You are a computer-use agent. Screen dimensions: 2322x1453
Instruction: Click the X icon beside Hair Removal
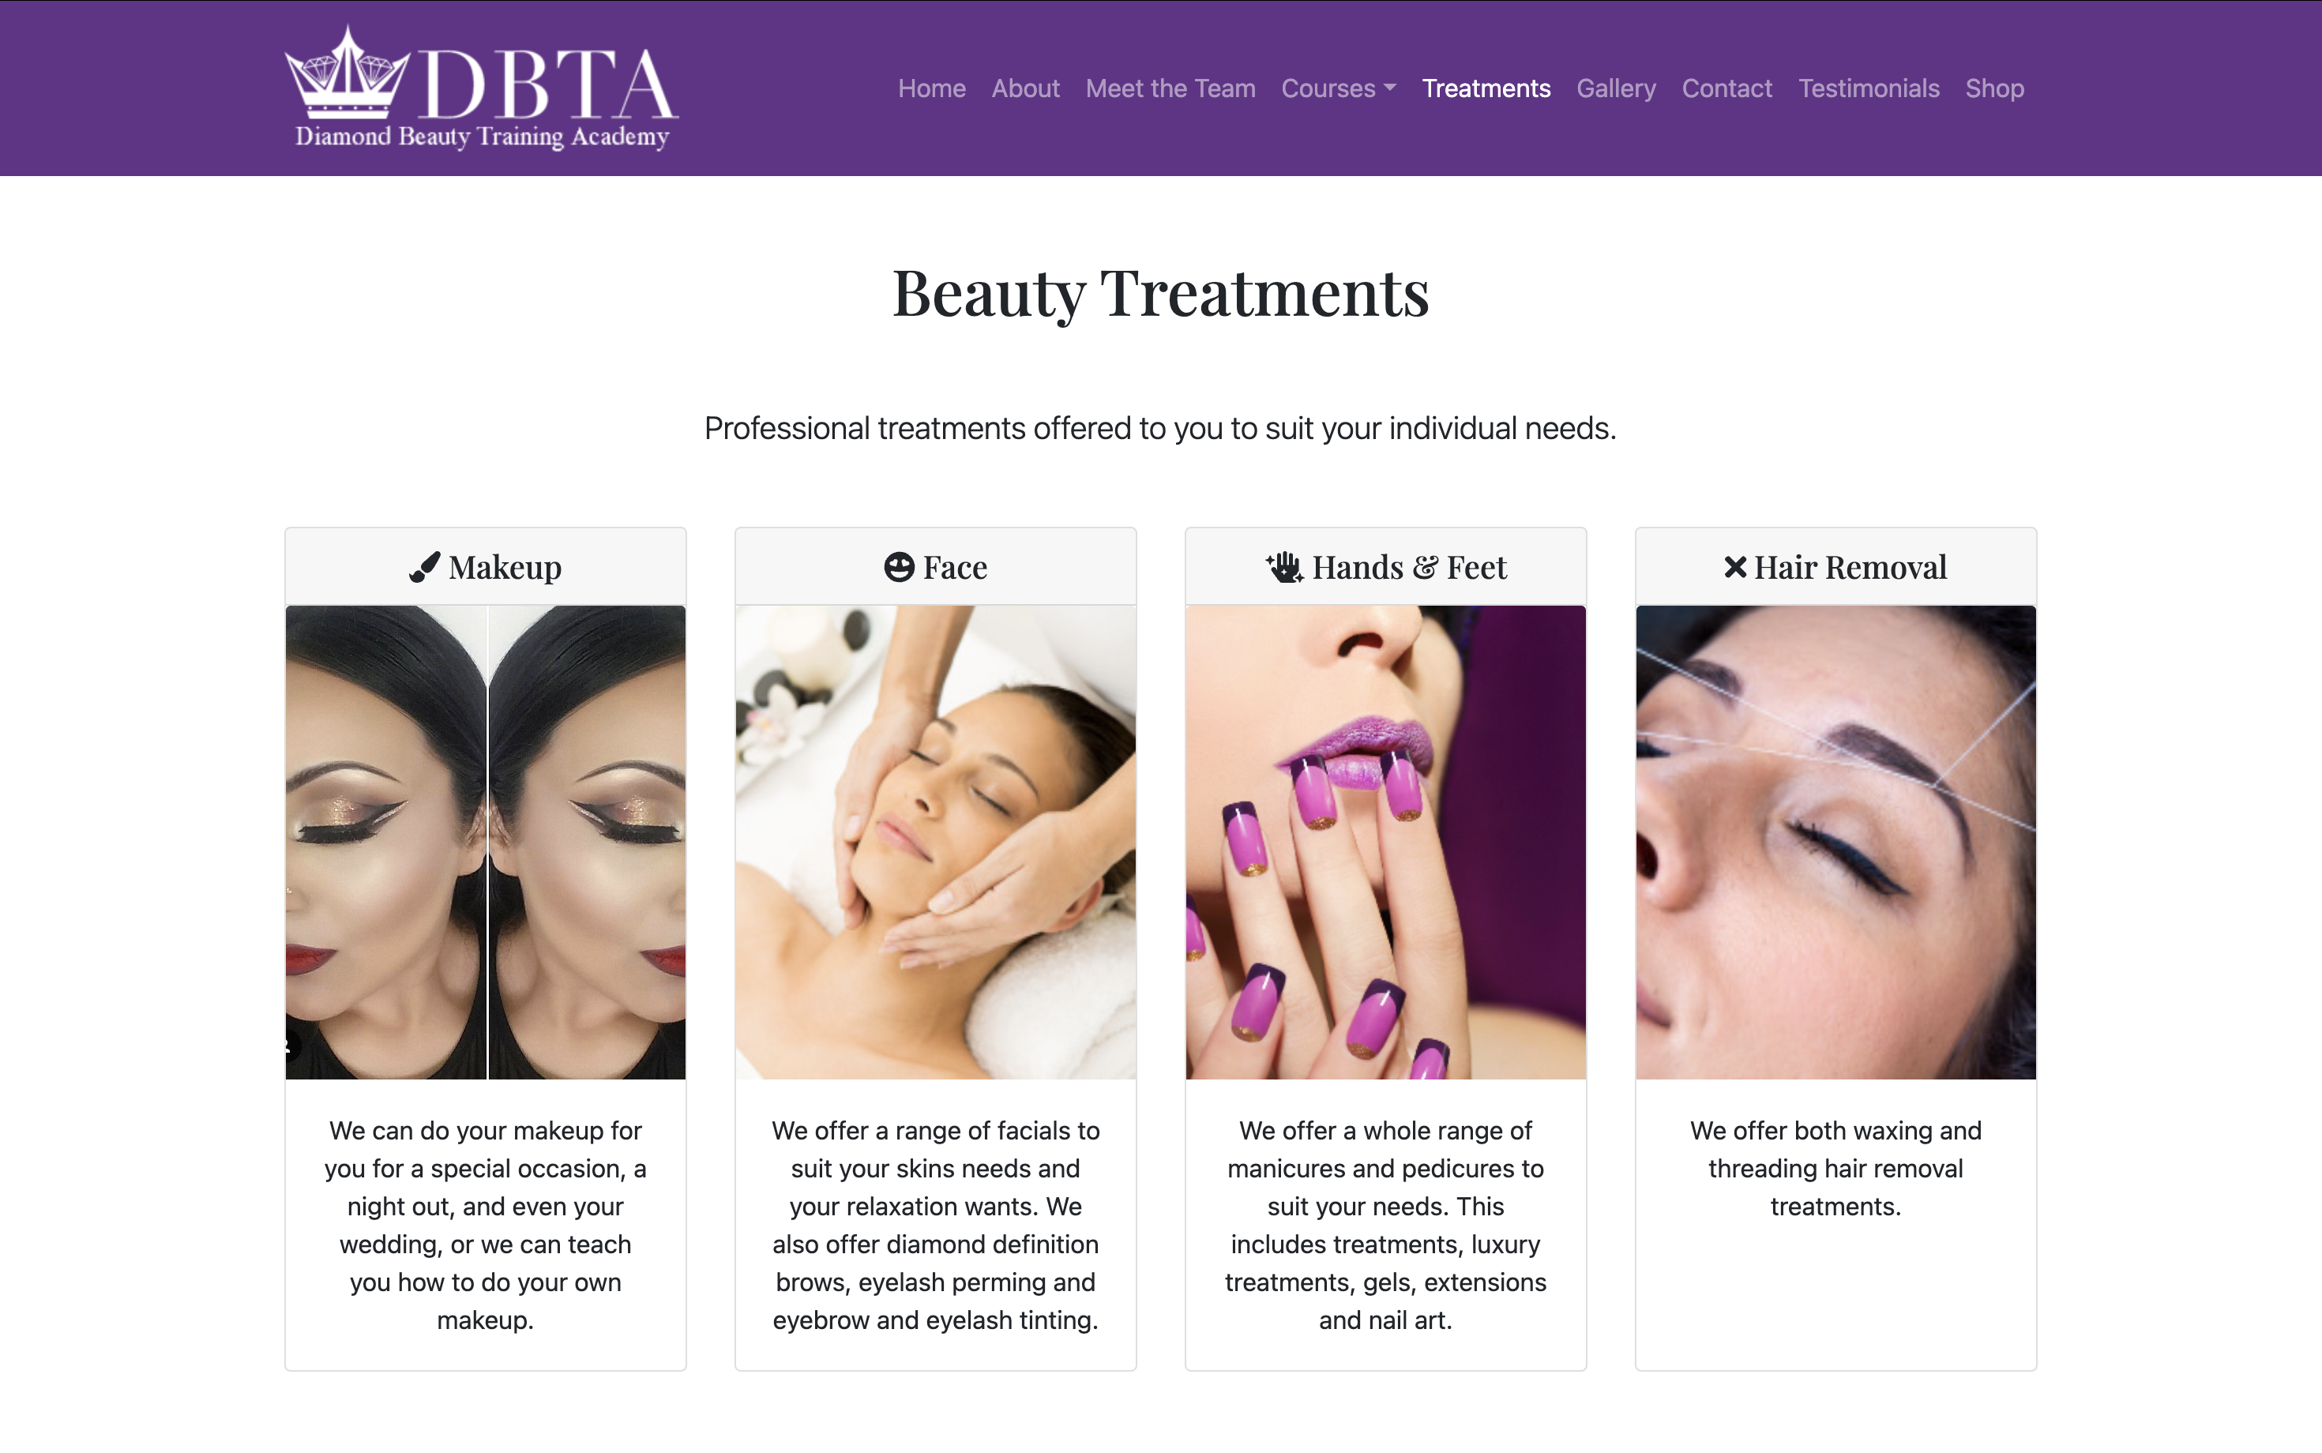[x=1734, y=567]
